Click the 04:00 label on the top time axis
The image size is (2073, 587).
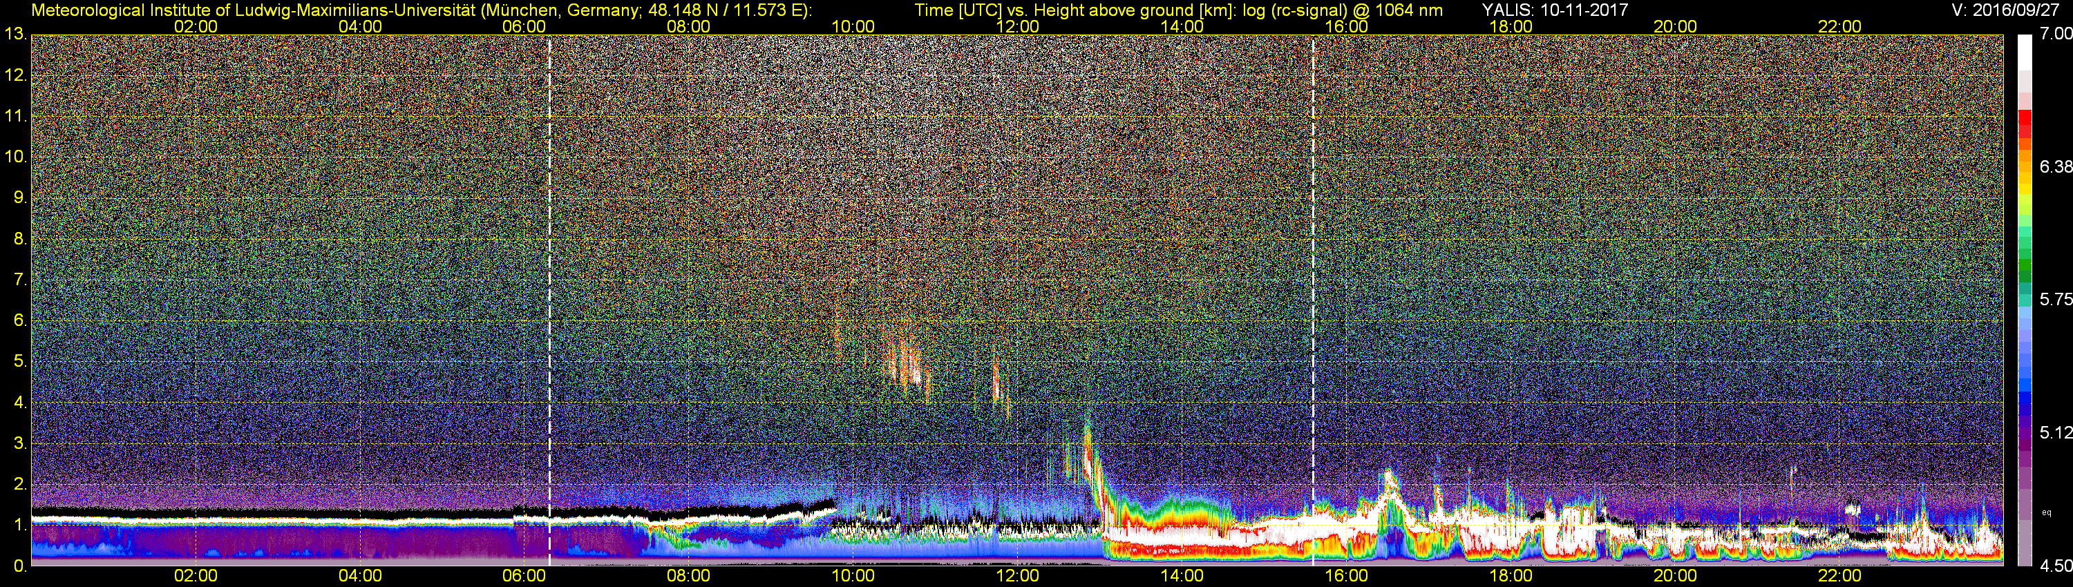(x=360, y=26)
